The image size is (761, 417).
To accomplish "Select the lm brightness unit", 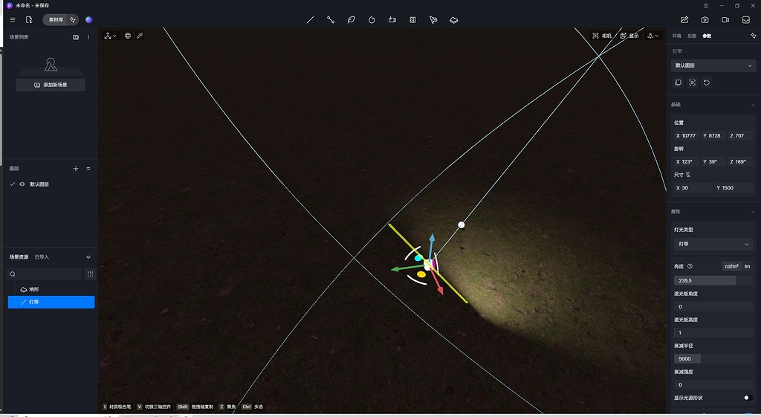I will click(747, 266).
